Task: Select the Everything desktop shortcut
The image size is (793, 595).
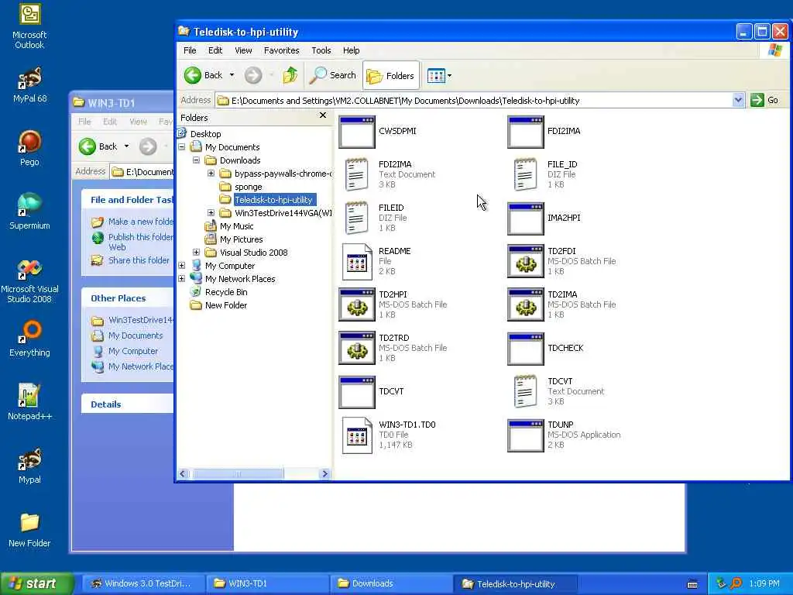Action: [x=29, y=339]
